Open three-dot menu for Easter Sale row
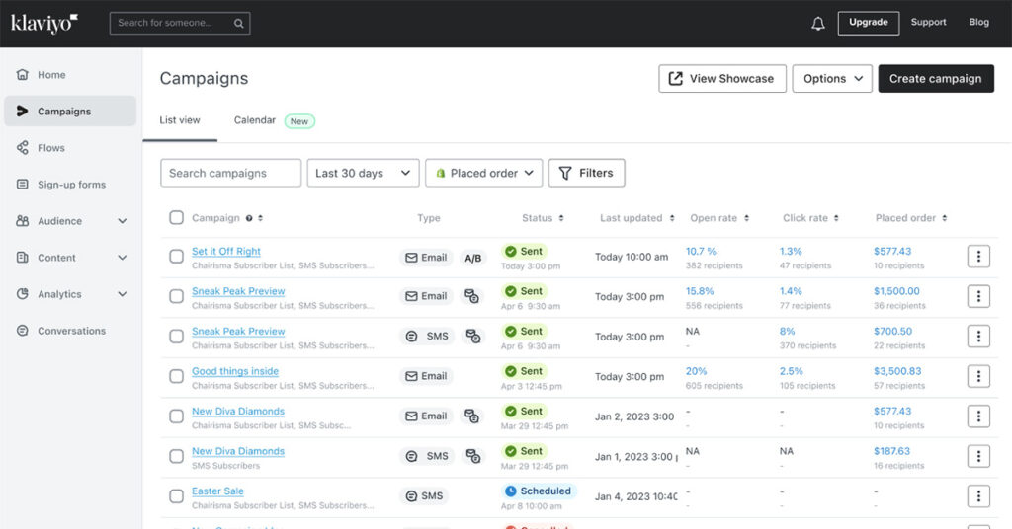Screen dimensions: 1012x529 (977, 496)
